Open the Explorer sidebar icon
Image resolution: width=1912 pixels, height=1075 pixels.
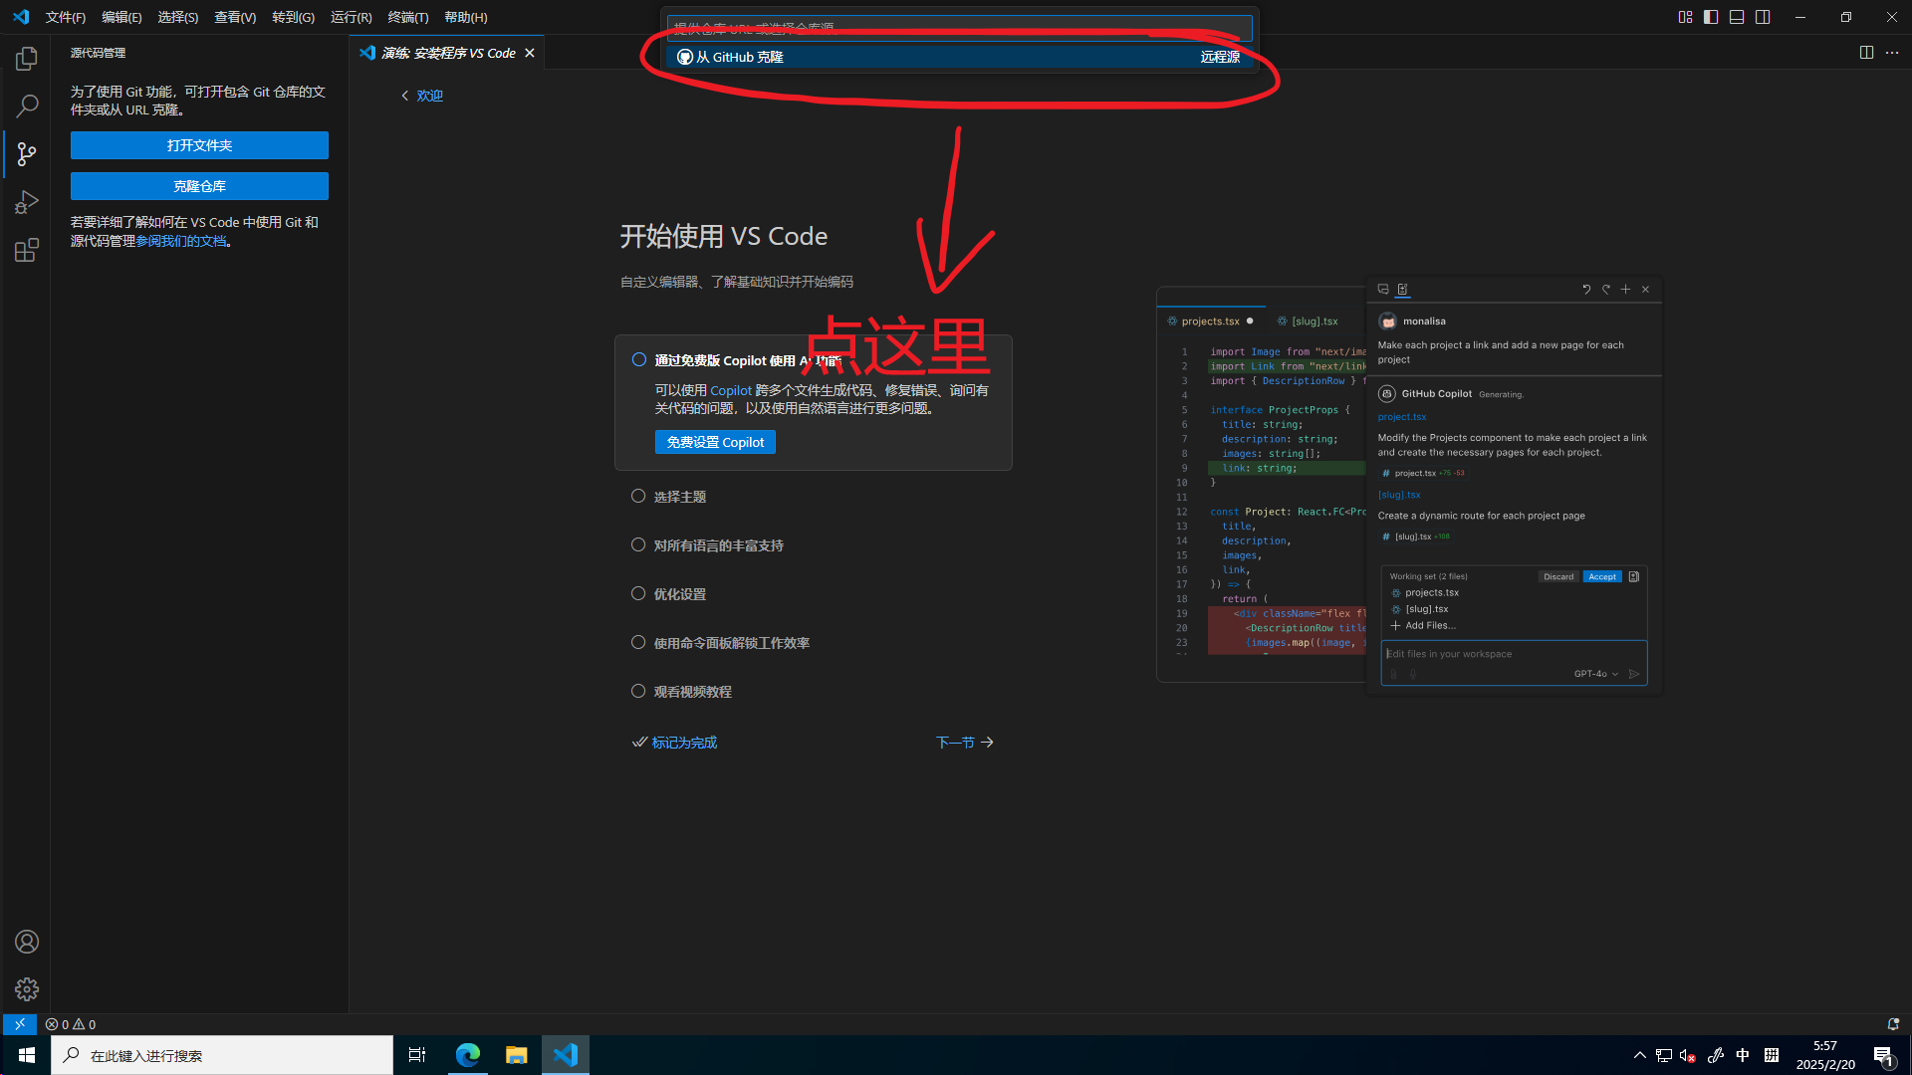(x=26, y=59)
